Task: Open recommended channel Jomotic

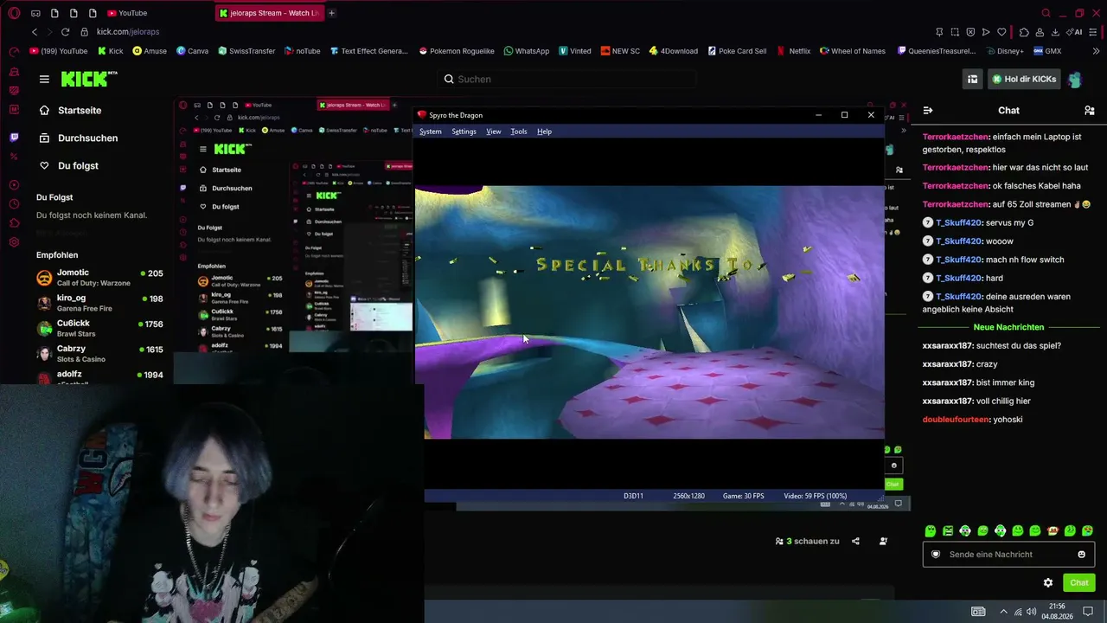Action: tap(99, 278)
